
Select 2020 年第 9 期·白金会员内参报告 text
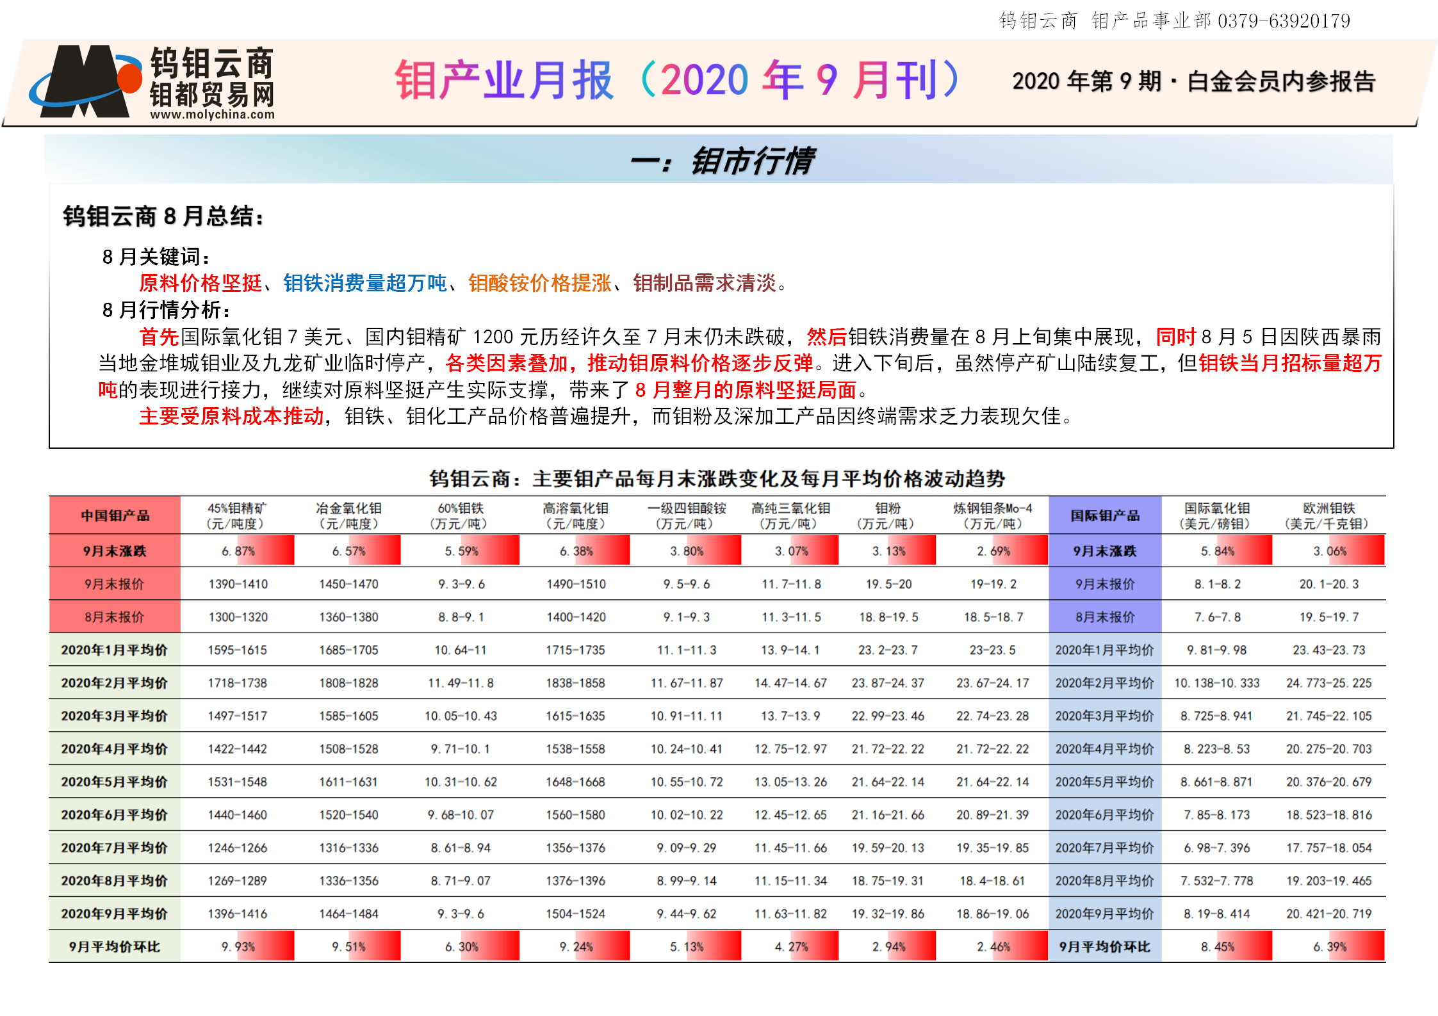[1194, 81]
